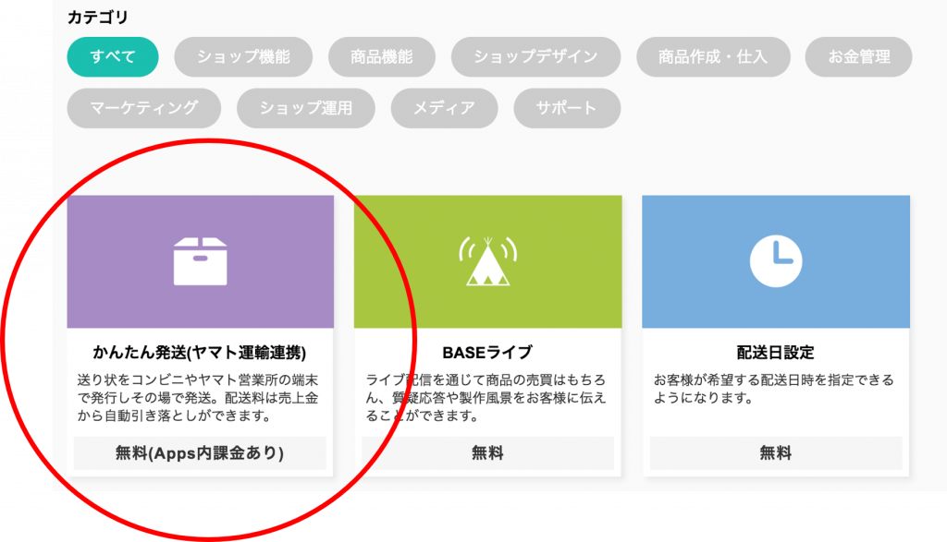
Task: Click the clock icon on blue card
Action: click(776, 261)
